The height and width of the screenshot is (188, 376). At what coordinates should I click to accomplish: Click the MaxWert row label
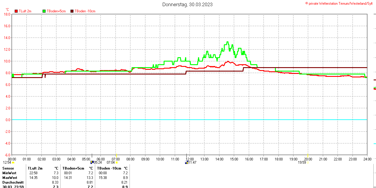(x=10, y=178)
